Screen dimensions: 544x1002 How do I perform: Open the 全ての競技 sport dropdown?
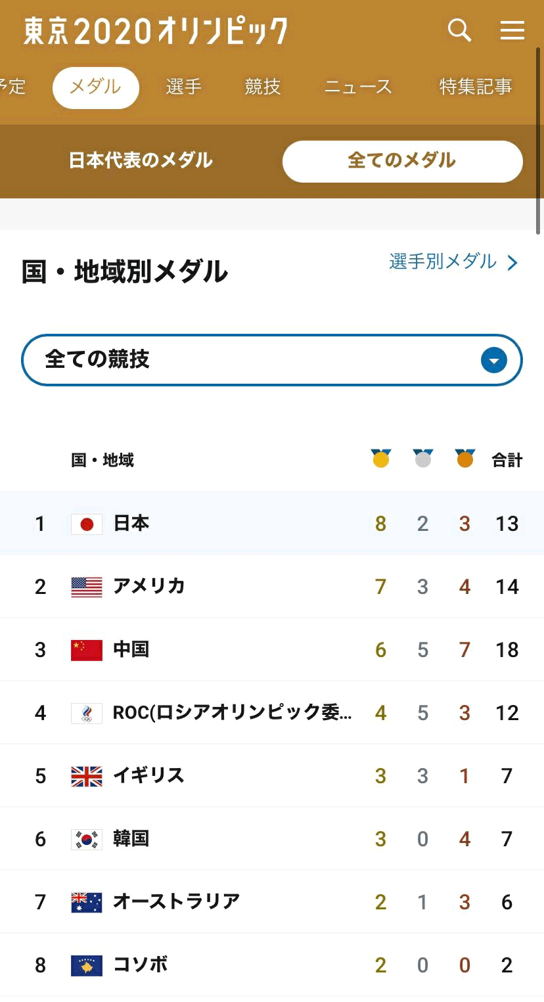(x=272, y=360)
